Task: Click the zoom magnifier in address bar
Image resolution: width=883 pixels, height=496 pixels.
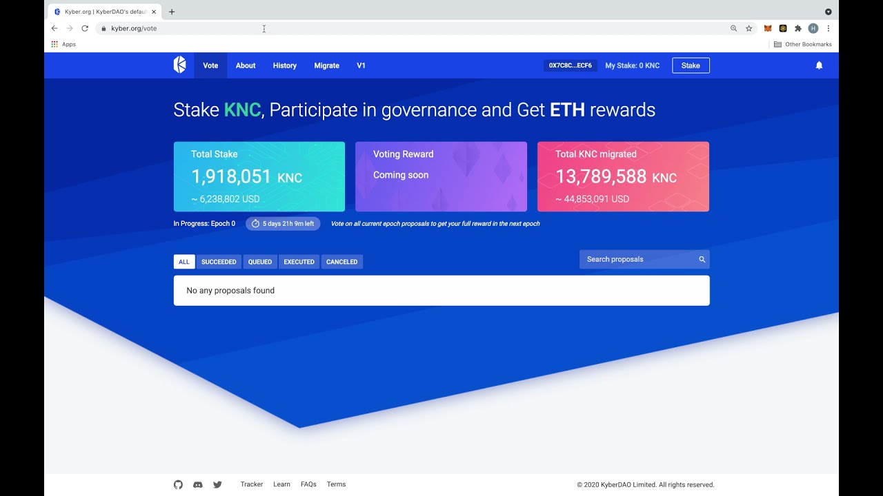Action: (733, 28)
